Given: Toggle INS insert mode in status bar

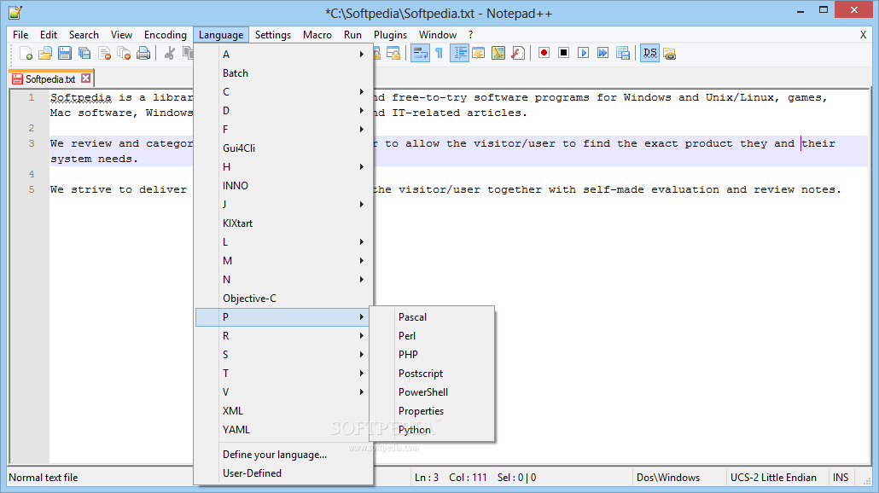Looking at the screenshot, I should point(841,478).
